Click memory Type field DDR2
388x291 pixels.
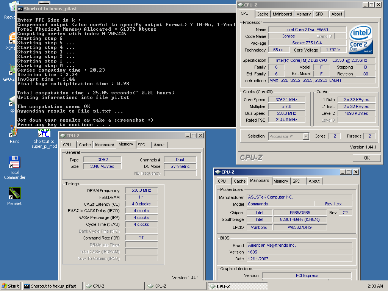point(102,160)
